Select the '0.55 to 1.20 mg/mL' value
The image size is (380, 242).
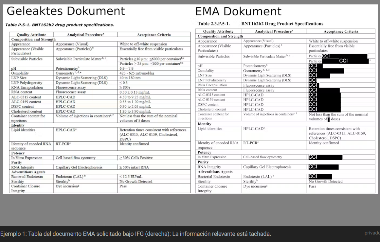(x=135, y=102)
